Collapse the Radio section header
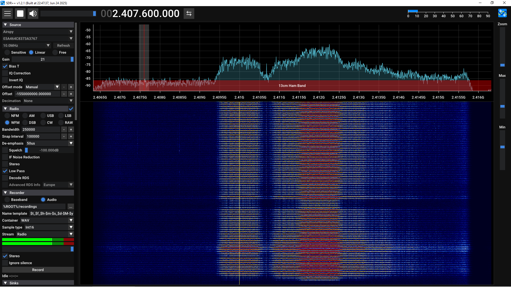Image resolution: width=511 pixels, height=287 pixels. (35, 109)
